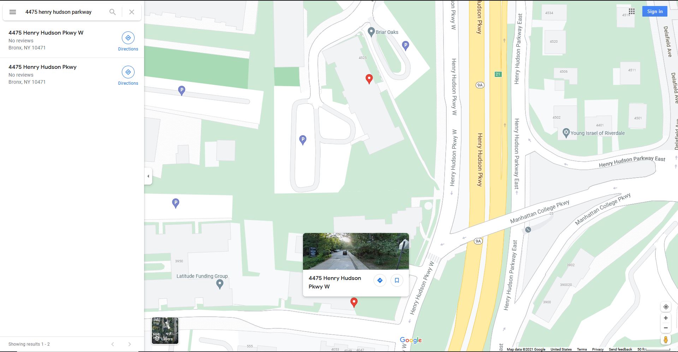Screen dimensions: 678x352
Task: Click the United States link
Action: [561, 350]
